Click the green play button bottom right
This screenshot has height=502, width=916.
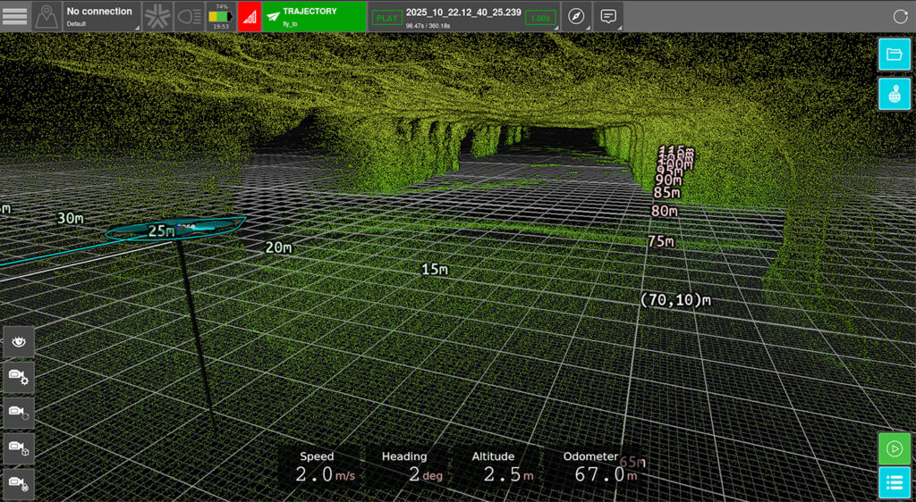894,448
